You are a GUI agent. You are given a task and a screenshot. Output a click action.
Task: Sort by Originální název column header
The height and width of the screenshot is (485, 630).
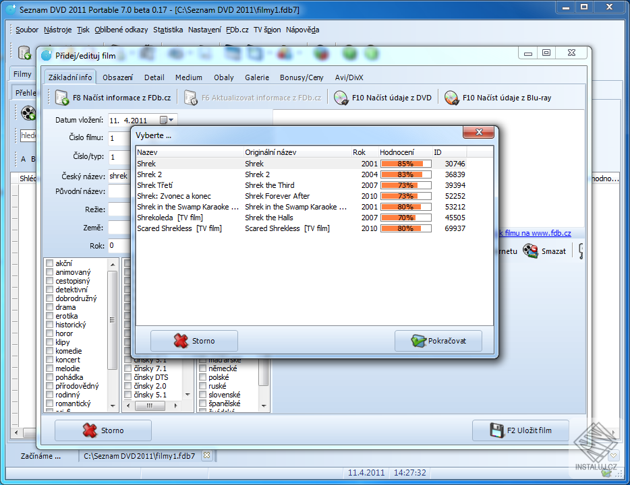point(297,152)
